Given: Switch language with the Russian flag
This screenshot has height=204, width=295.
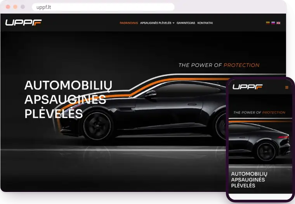Looking at the screenshot, I should (273, 23).
